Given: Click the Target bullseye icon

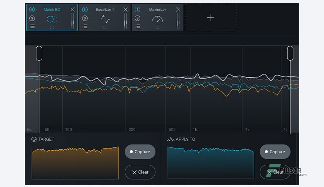Looking at the screenshot, I should point(34,139).
